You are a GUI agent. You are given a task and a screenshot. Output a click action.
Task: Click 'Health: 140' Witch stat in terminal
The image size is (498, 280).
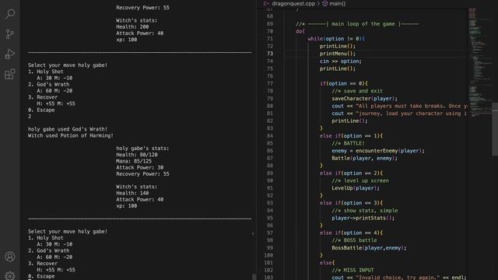pyautogui.click(x=132, y=193)
